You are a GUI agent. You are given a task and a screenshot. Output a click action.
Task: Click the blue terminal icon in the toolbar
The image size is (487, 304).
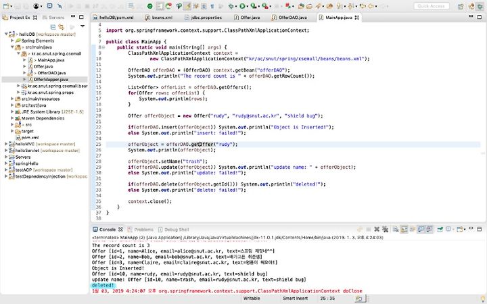click(49, 6)
